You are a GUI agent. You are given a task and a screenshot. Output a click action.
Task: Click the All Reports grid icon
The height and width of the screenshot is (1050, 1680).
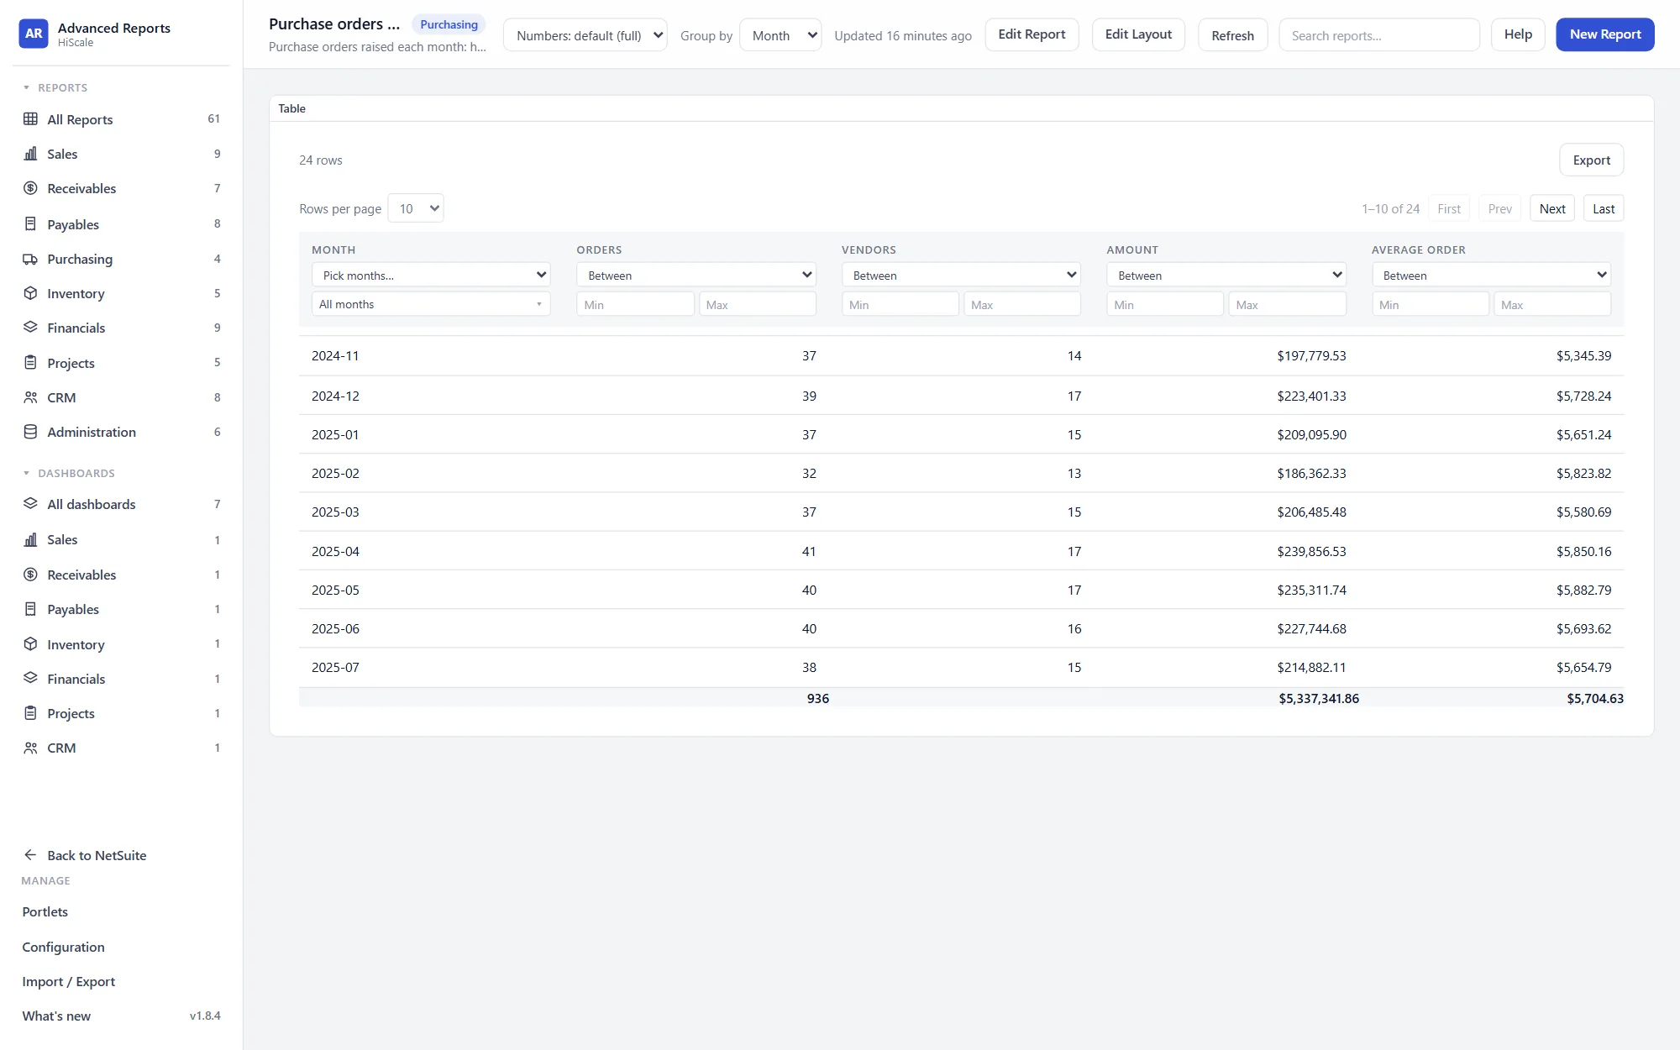(x=30, y=119)
